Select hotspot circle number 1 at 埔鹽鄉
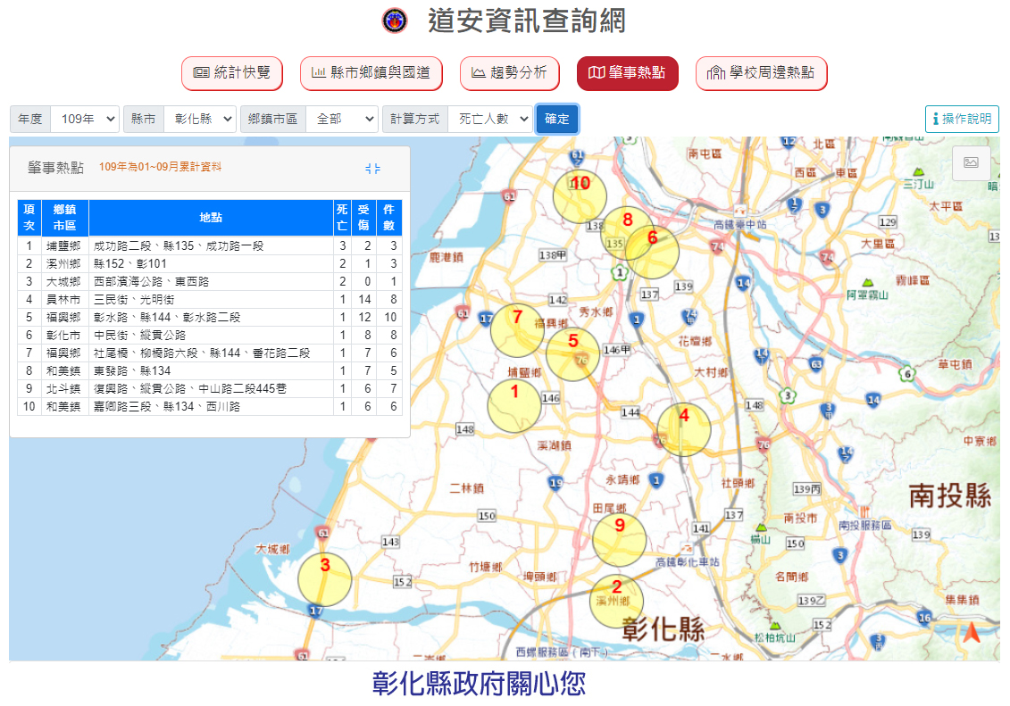 [513, 406]
